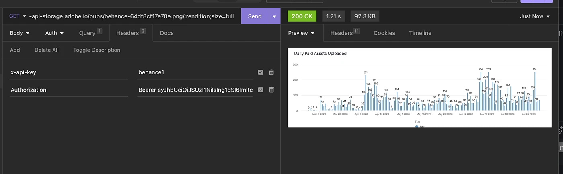Image resolution: width=563 pixels, height=174 pixels.
Task: Expand the Preview mode dropdown
Action: click(x=301, y=33)
